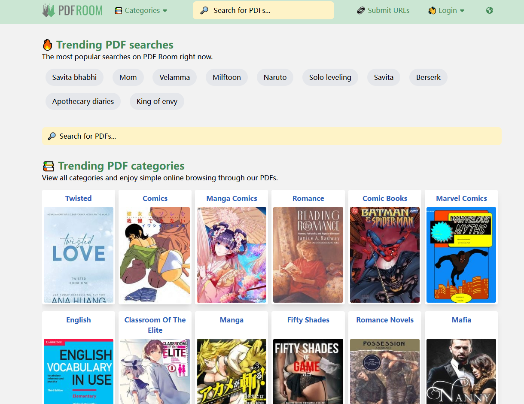Click the Nanny book cover

[461, 371]
